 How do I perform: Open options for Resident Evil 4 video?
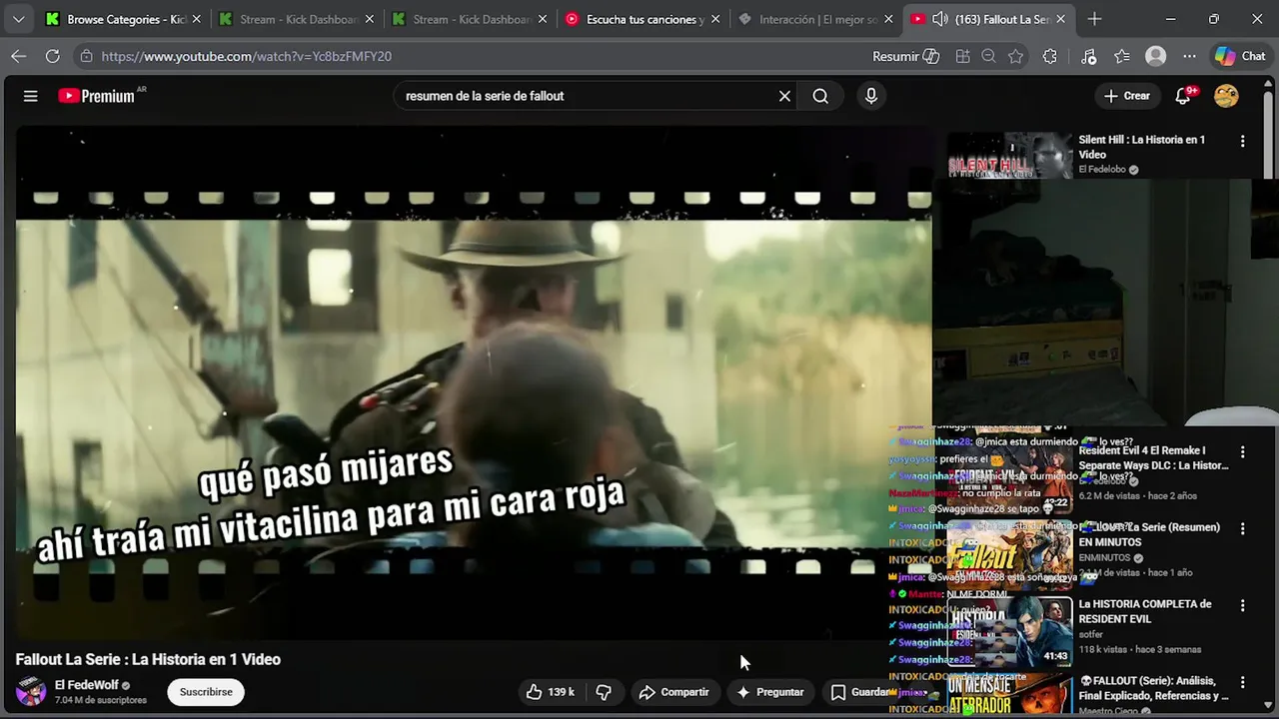(x=1242, y=452)
